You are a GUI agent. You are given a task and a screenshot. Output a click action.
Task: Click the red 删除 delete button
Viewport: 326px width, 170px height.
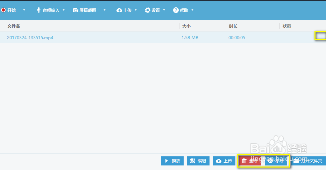point(250,161)
